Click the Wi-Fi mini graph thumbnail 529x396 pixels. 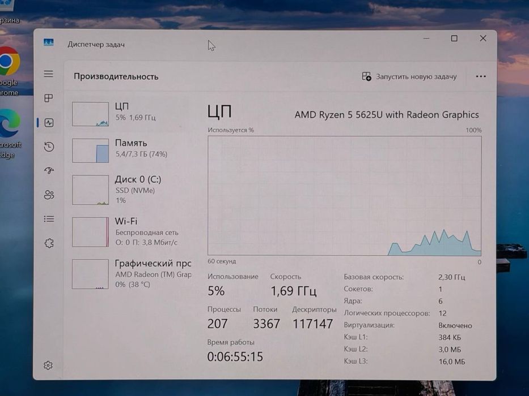point(90,232)
